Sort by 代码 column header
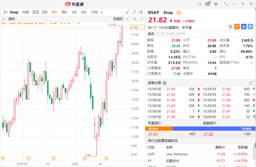Image resolution: width=256 pixels, height=167 pixels. pos(151,147)
